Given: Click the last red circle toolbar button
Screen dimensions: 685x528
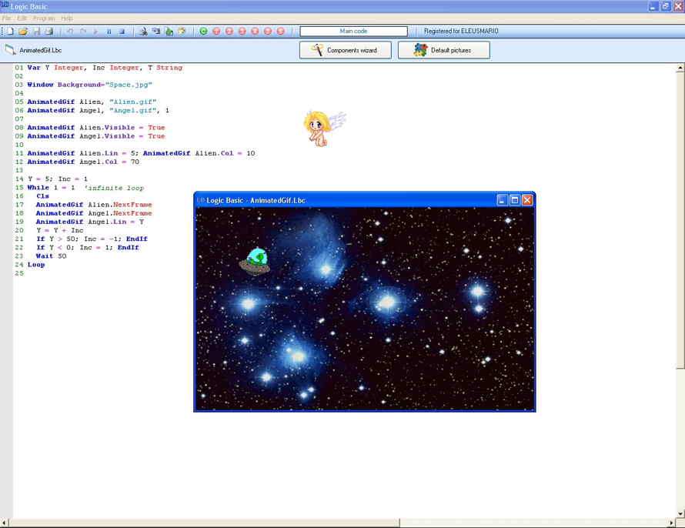Looking at the screenshot, I should (x=281, y=31).
